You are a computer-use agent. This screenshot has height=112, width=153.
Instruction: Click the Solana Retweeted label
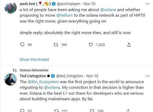[x=34, y=70]
